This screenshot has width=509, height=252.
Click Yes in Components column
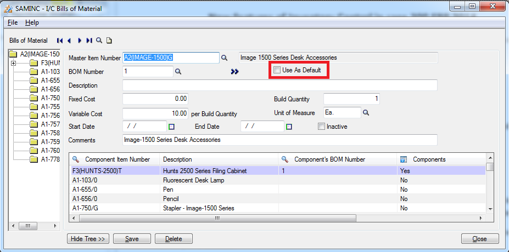click(405, 171)
